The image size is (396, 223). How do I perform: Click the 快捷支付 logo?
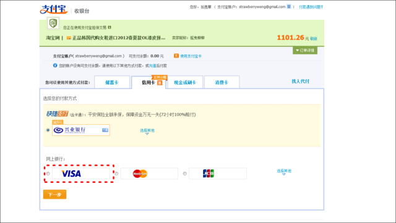pyautogui.click(x=58, y=114)
